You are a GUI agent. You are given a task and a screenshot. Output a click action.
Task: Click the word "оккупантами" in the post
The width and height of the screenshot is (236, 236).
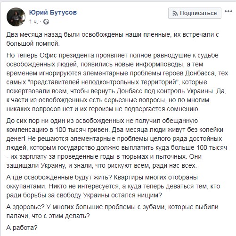(26, 187)
